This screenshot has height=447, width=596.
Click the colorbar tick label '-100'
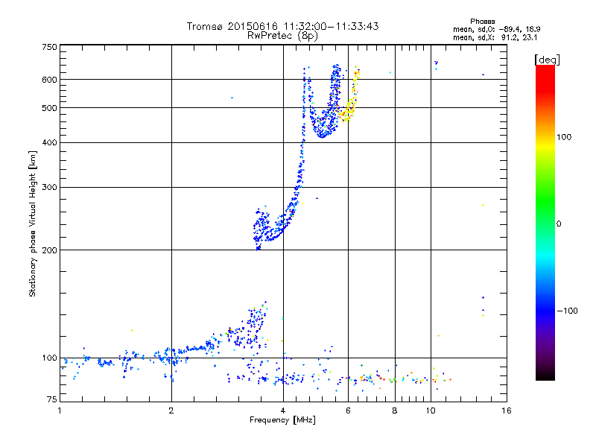coord(567,311)
